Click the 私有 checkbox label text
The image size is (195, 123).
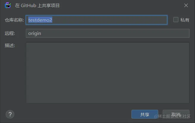[x=185, y=20]
